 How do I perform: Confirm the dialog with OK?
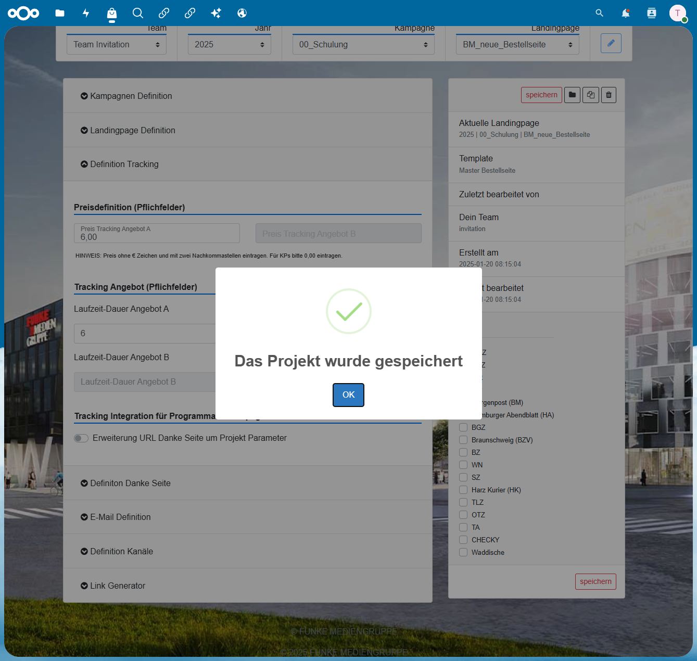[x=349, y=395]
